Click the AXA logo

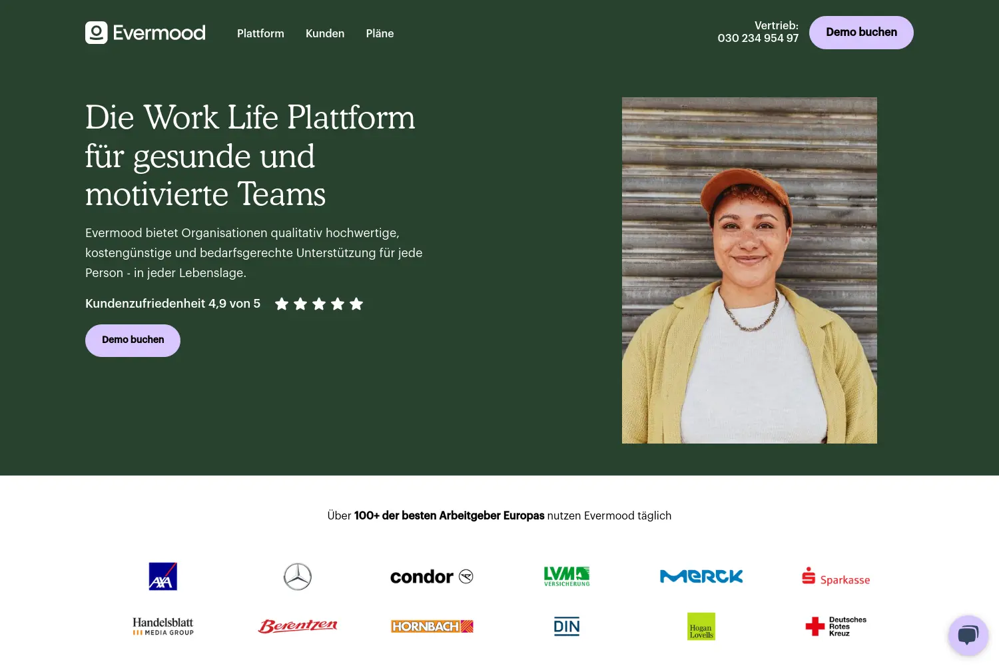[x=163, y=576]
